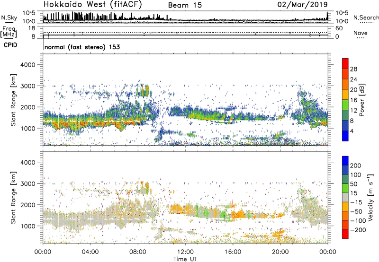This screenshot has width=379, height=262.
Task: Select the Freq. [MHz] axis label
Action: (9, 32)
